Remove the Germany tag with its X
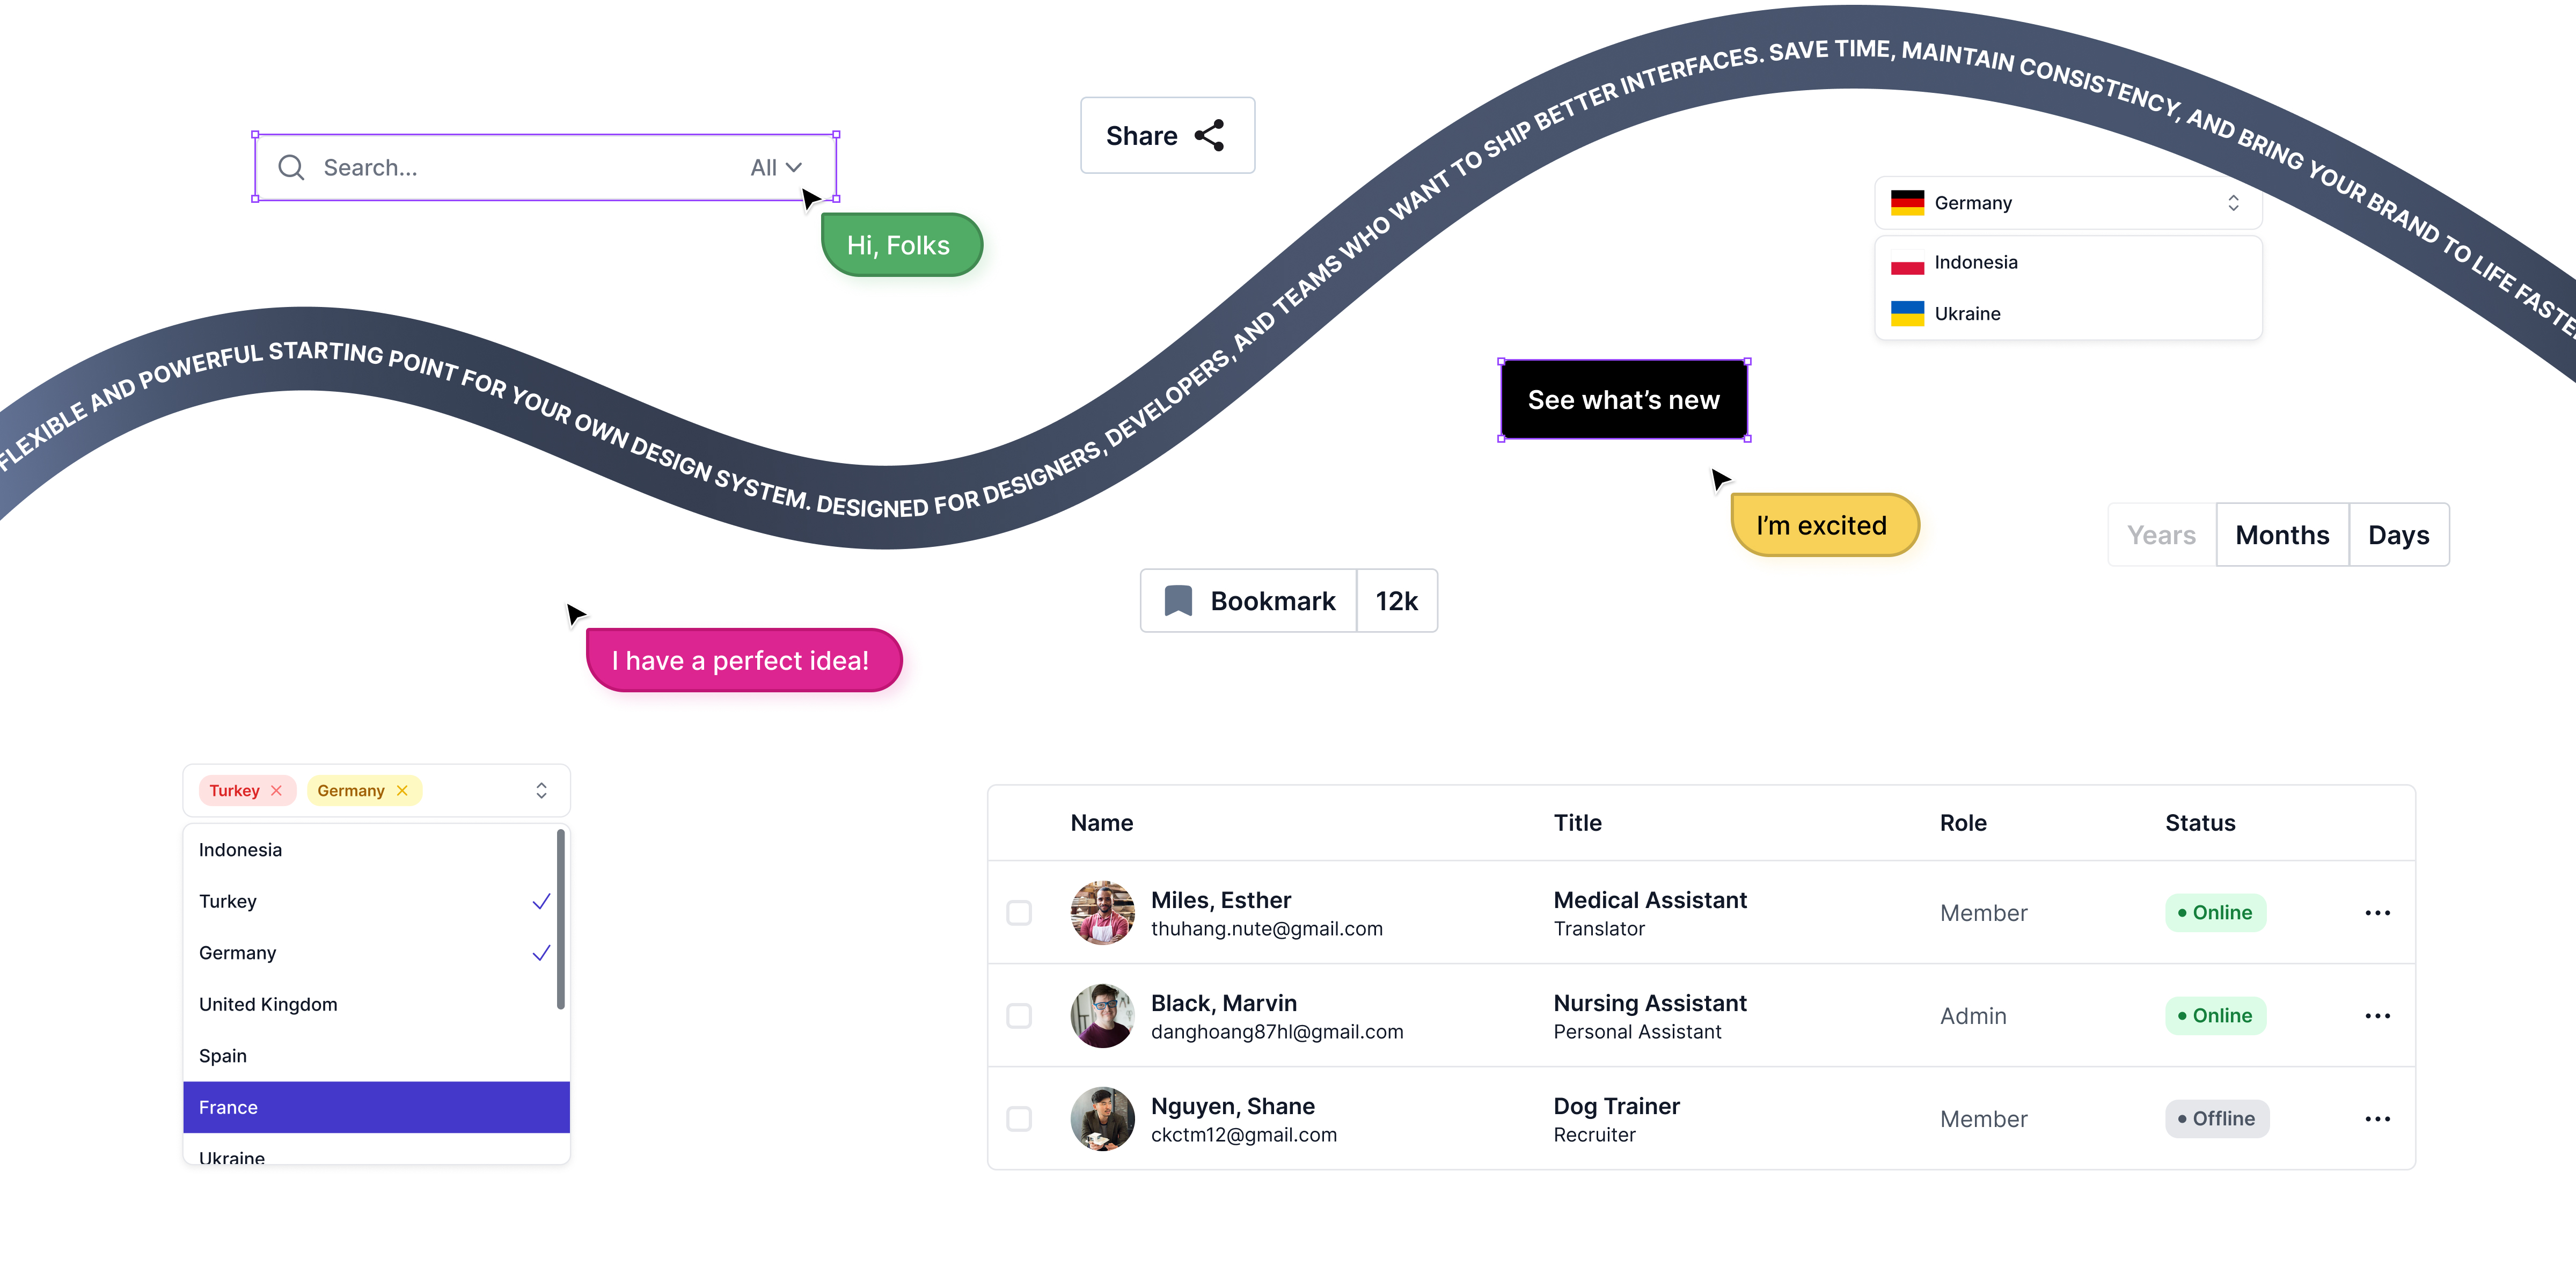The image size is (2576, 1288). [x=402, y=791]
